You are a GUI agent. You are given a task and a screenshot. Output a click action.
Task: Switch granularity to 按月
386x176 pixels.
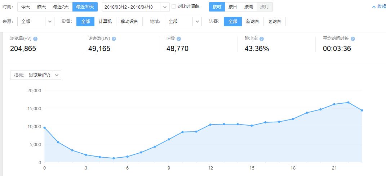point(265,7)
